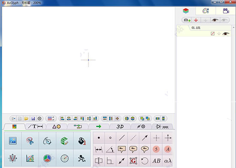Image resolution: width=236 pixels, height=168 pixels.
Task: Open the flowchart shapes tab
Action: coord(78,126)
